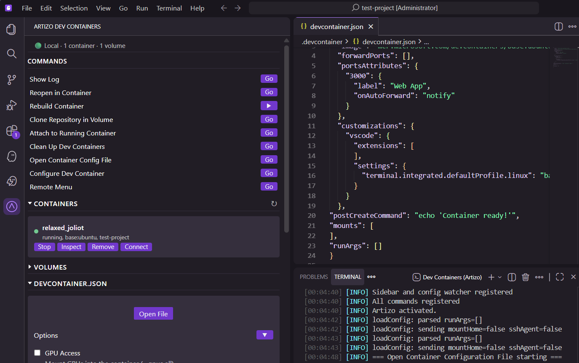This screenshot has width=579, height=363.
Task: Connect to the relaxed_joliot container
Action: (136, 247)
